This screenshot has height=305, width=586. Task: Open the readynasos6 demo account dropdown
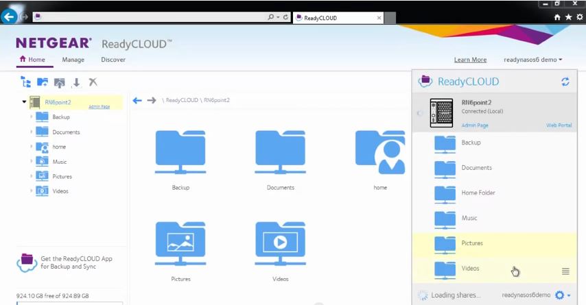(x=532, y=60)
